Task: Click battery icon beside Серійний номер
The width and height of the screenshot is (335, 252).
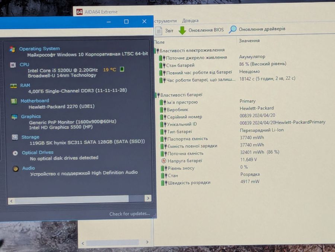Action: [x=163, y=117]
